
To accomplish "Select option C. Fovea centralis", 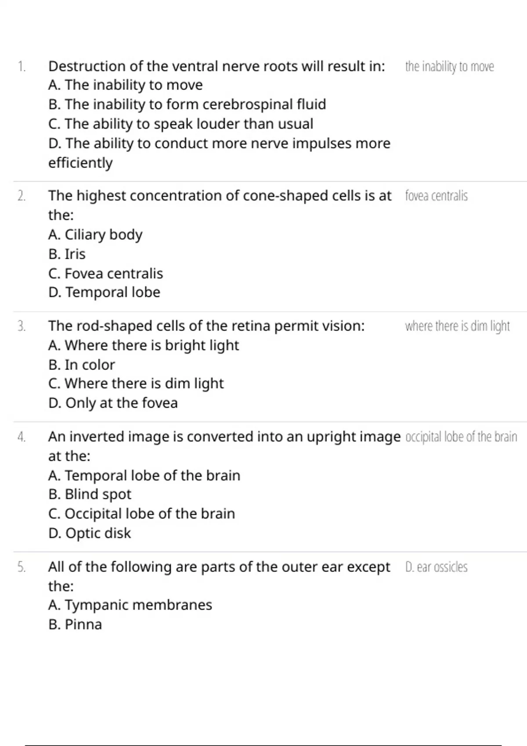I will [x=106, y=273].
